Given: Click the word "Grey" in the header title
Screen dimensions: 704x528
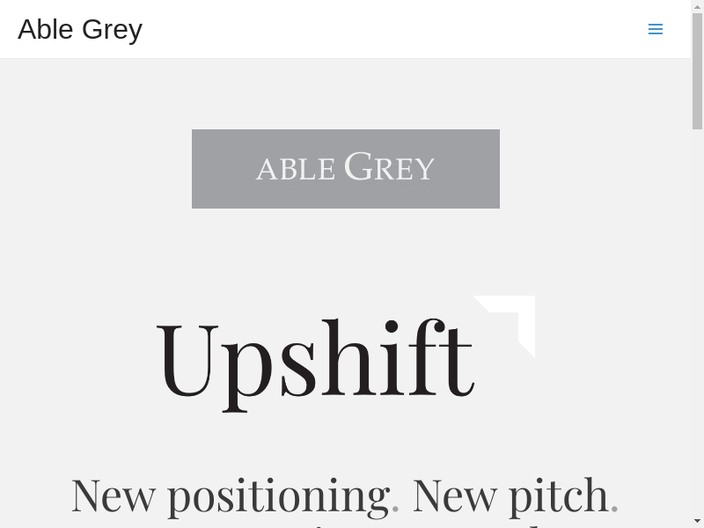Looking at the screenshot, I should 112,29.
